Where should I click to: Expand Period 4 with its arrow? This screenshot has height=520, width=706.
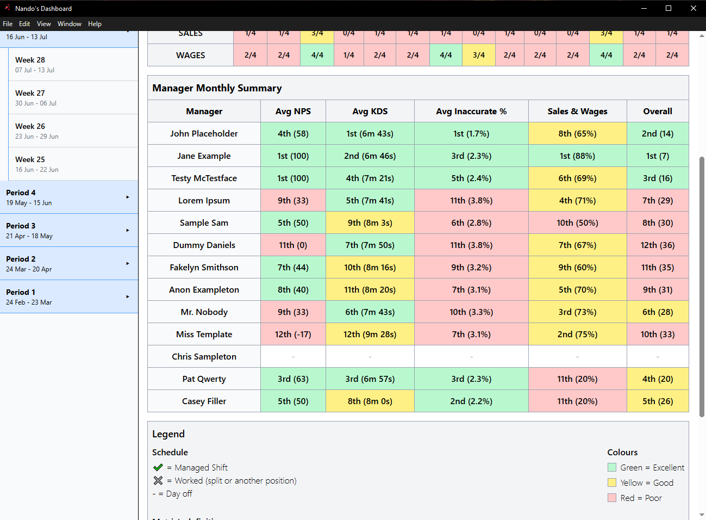(128, 197)
